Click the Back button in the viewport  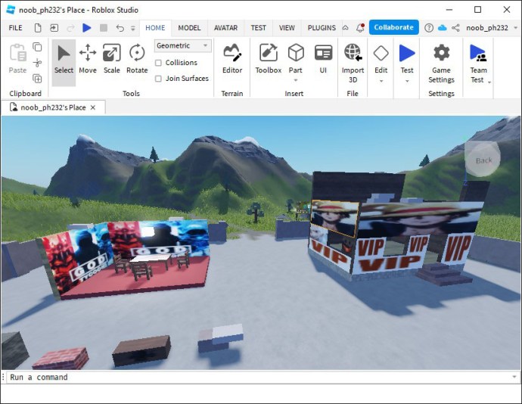click(x=483, y=160)
